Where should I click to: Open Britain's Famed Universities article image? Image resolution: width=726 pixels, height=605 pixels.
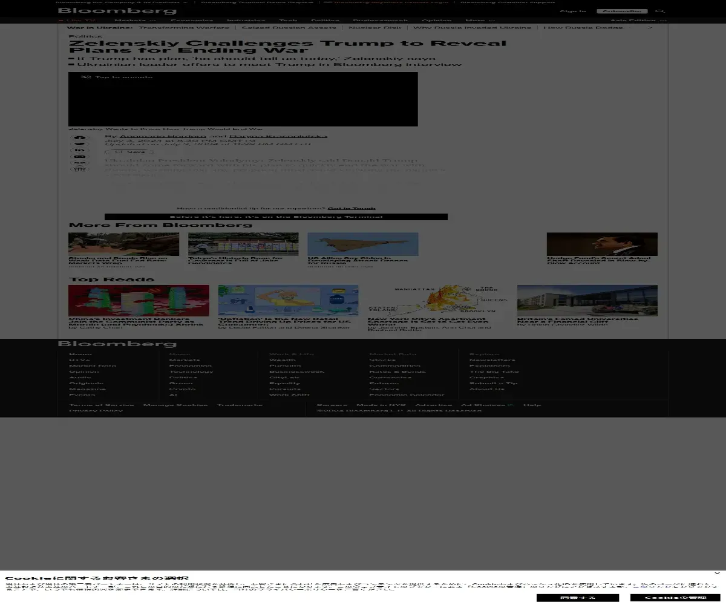587,301
